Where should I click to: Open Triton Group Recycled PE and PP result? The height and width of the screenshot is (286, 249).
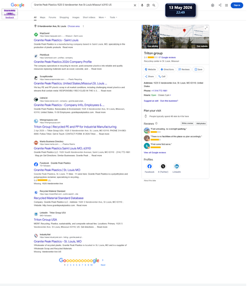click(75, 127)
